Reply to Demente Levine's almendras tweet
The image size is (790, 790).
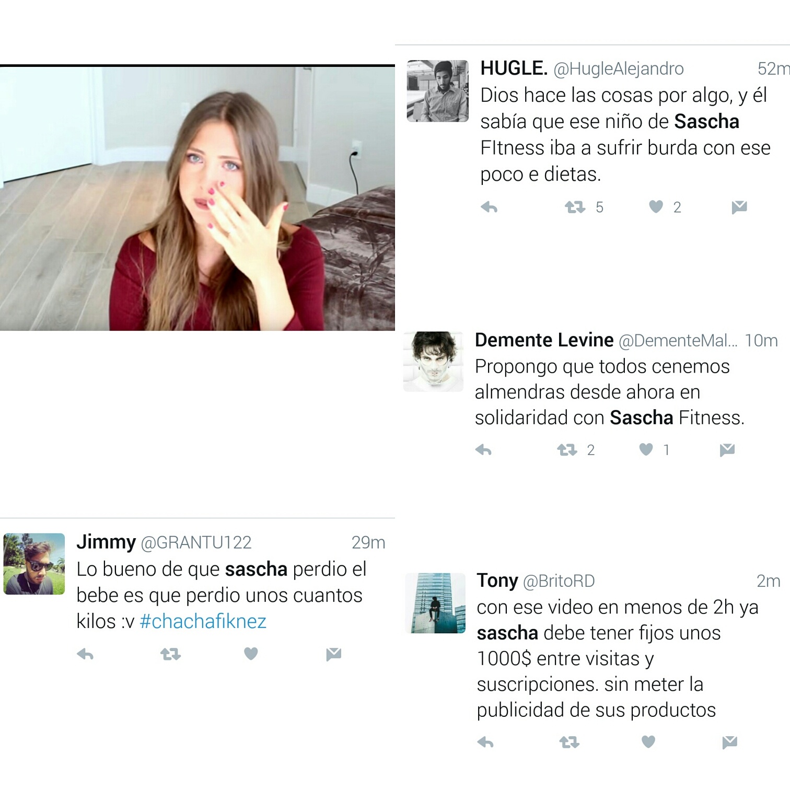483,450
